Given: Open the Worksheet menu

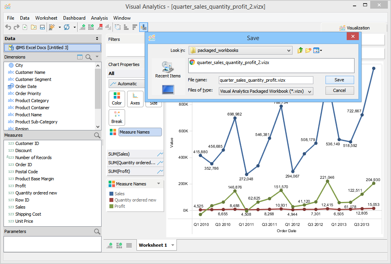Looking at the screenshot, I should (46, 18).
